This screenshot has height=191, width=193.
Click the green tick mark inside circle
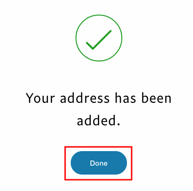99,40
